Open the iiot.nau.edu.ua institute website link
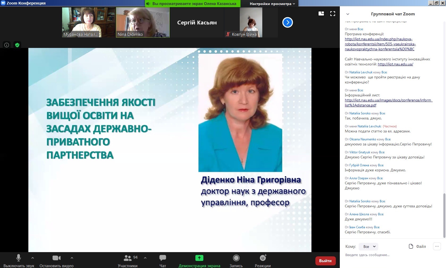The width and height of the screenshot is (446, 268). point(395,64)
